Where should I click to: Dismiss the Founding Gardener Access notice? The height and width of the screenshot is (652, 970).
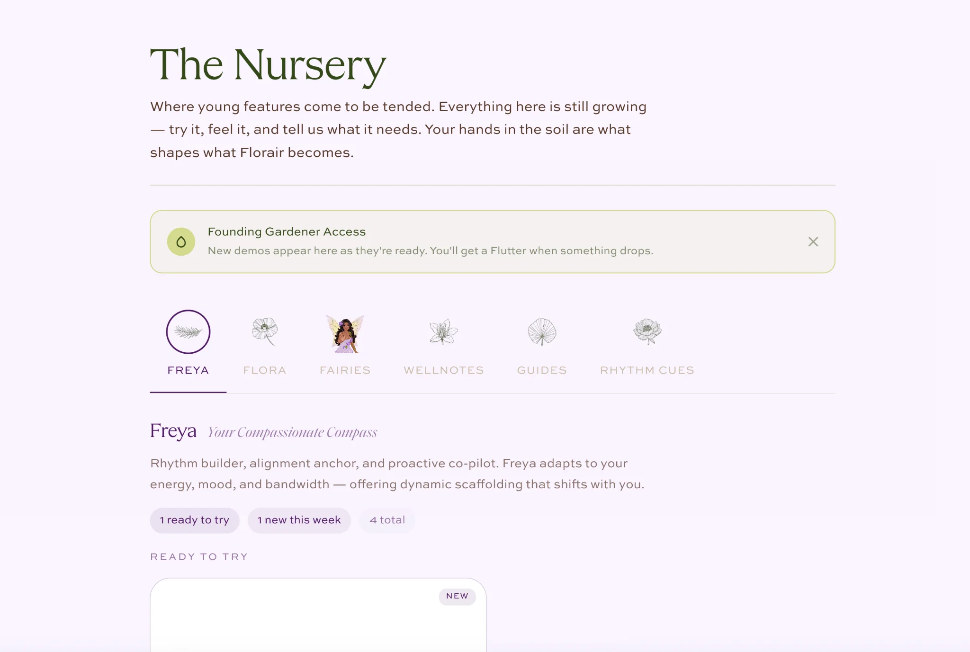tap(813, 241)
